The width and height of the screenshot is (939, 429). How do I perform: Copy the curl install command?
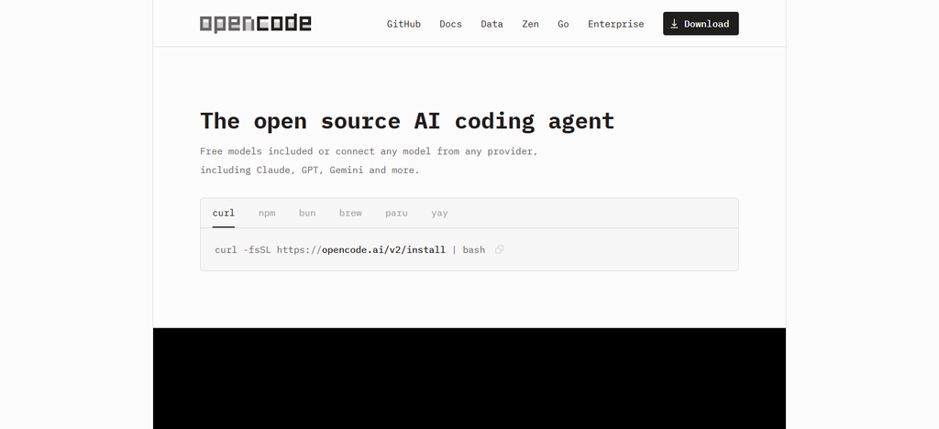[500, 249]
